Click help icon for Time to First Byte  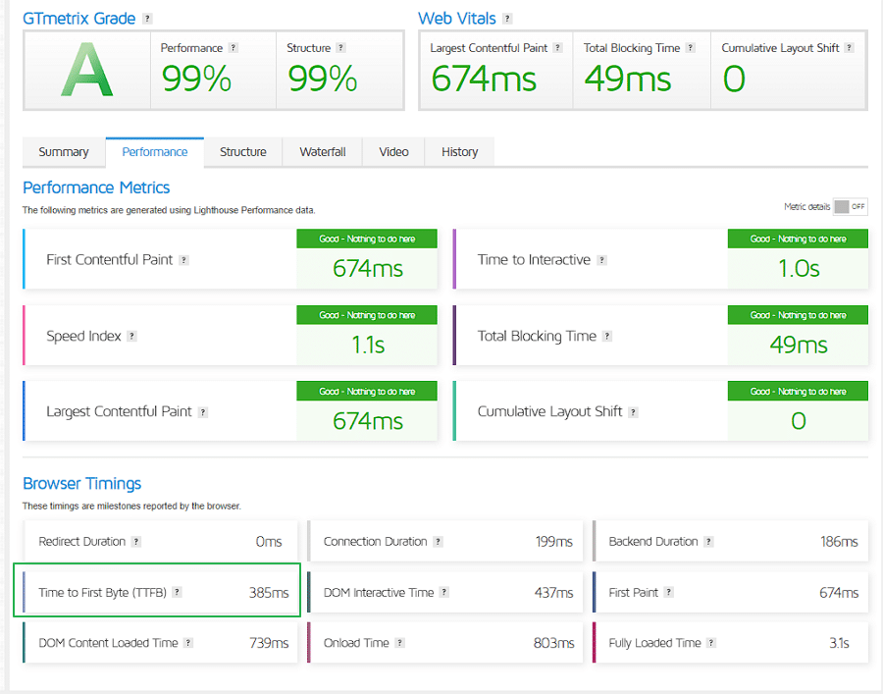tap(178, 593)
